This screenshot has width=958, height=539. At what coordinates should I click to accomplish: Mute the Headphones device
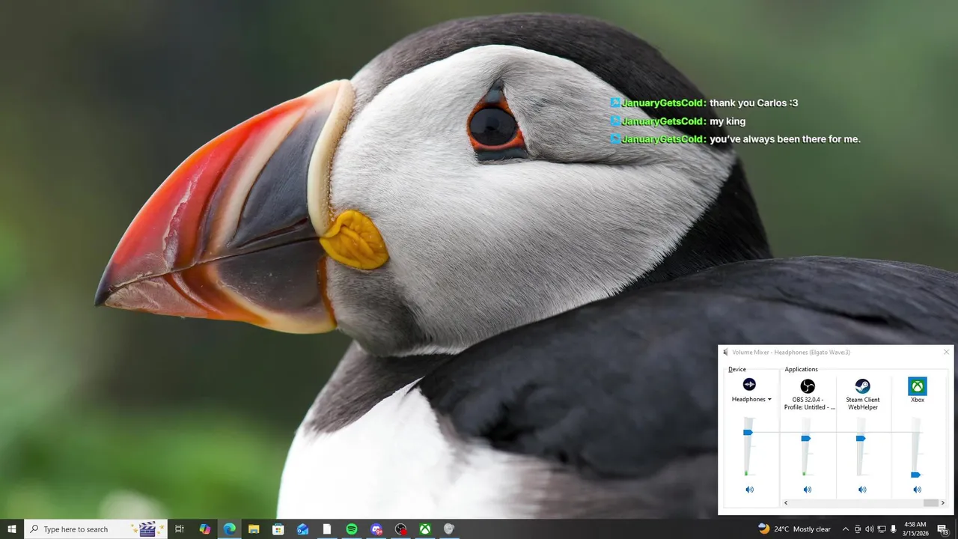(750, 490)
